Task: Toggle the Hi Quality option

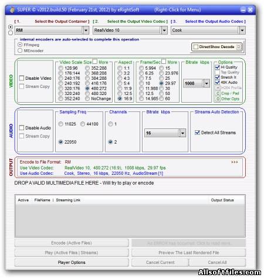Action: tap(217, 67)
